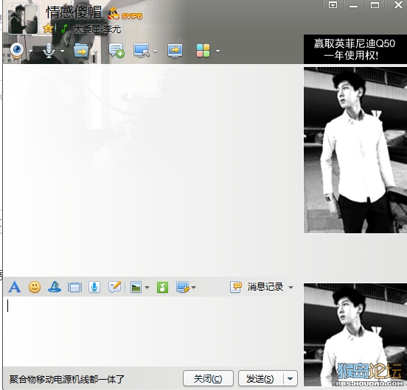Open the remote desktop monitor icon

pos(142,51)
